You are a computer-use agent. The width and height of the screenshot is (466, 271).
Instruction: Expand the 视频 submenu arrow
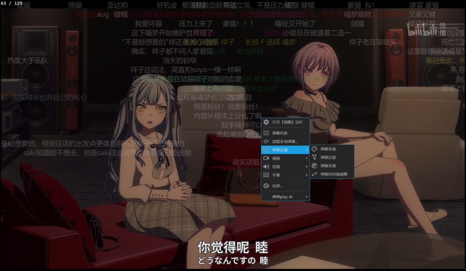307,158
